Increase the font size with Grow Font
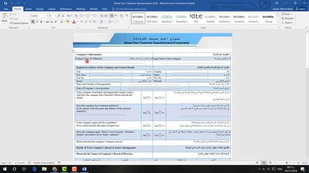The height and width of the screenshot is (173, 309). click(59, 16)
